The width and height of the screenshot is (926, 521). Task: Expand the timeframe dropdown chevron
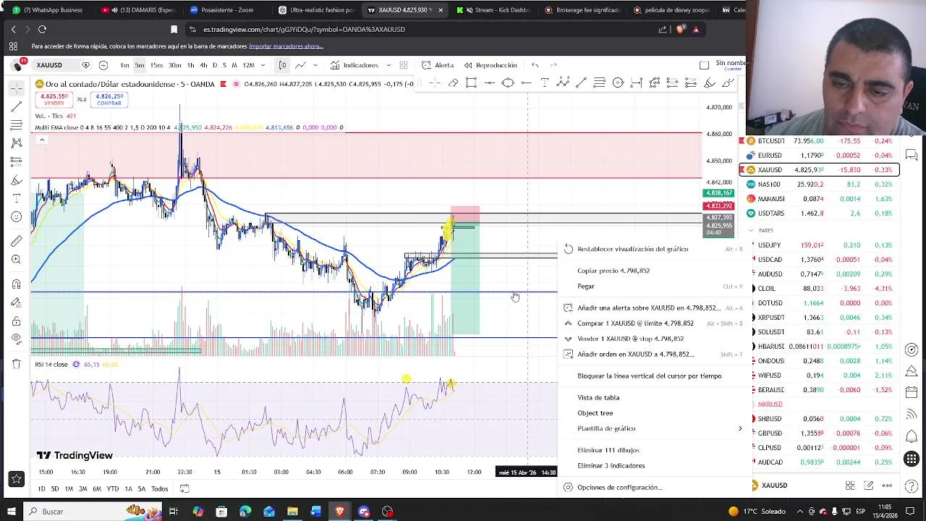point(262,65)
